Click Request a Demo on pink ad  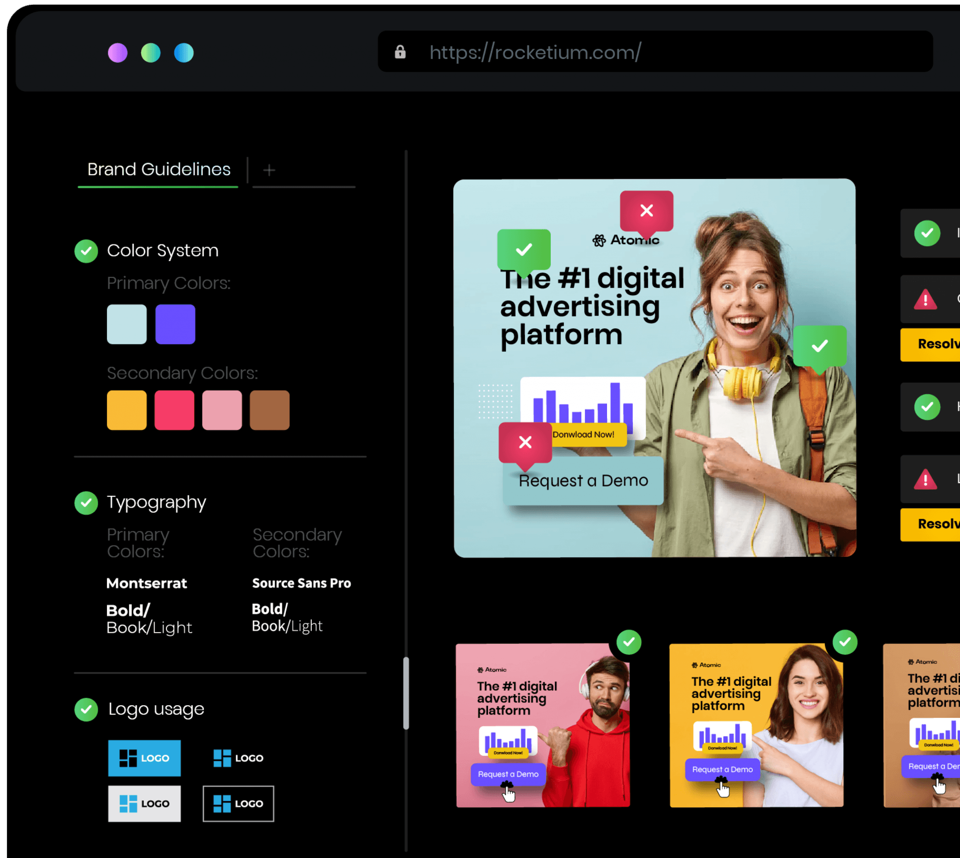[x=508, y=774]
